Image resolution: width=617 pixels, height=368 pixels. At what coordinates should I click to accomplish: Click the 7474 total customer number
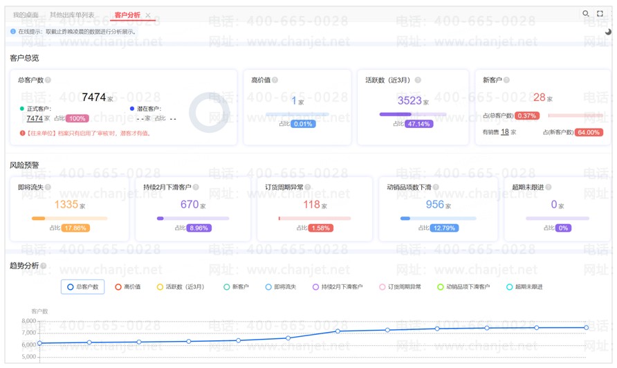[93, 98]
